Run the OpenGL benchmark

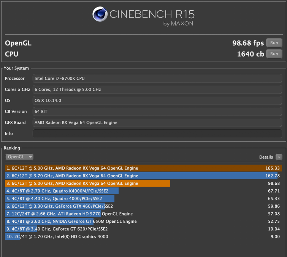tap(274, 43)
